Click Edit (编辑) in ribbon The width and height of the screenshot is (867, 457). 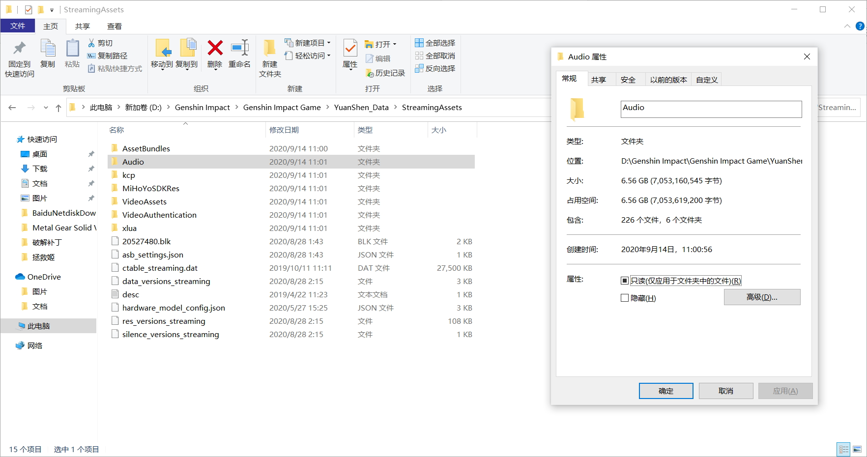coord(378,58)
